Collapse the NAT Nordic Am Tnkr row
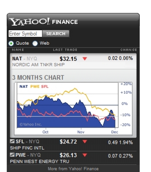Image resolution: width=151 pixels, height=172 pixels. (73, 61)
